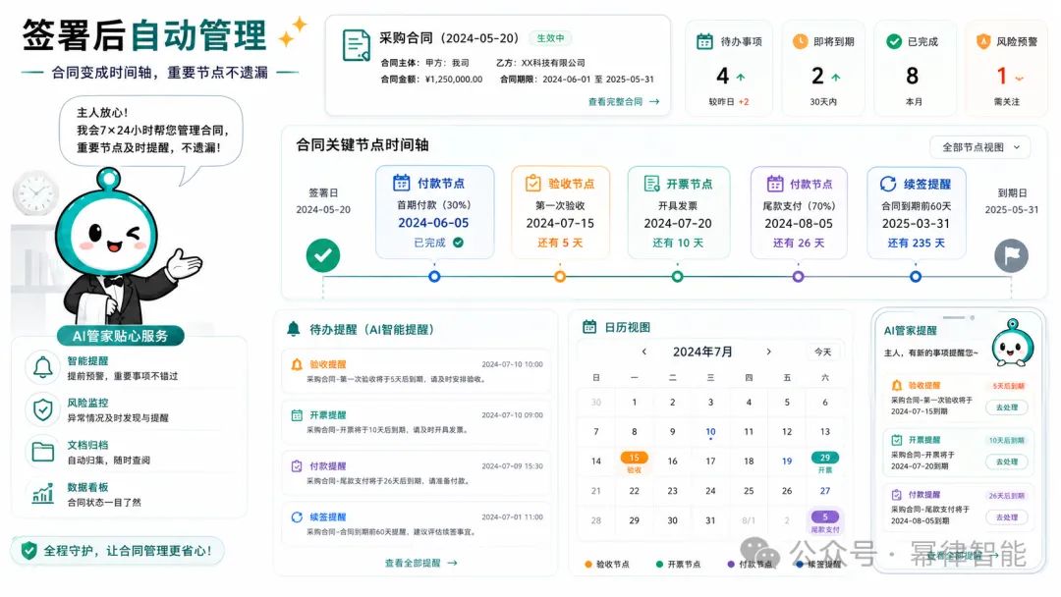1061x597 pixels.
Task: Select July 10 in the calendar
Action: [710, 432]
